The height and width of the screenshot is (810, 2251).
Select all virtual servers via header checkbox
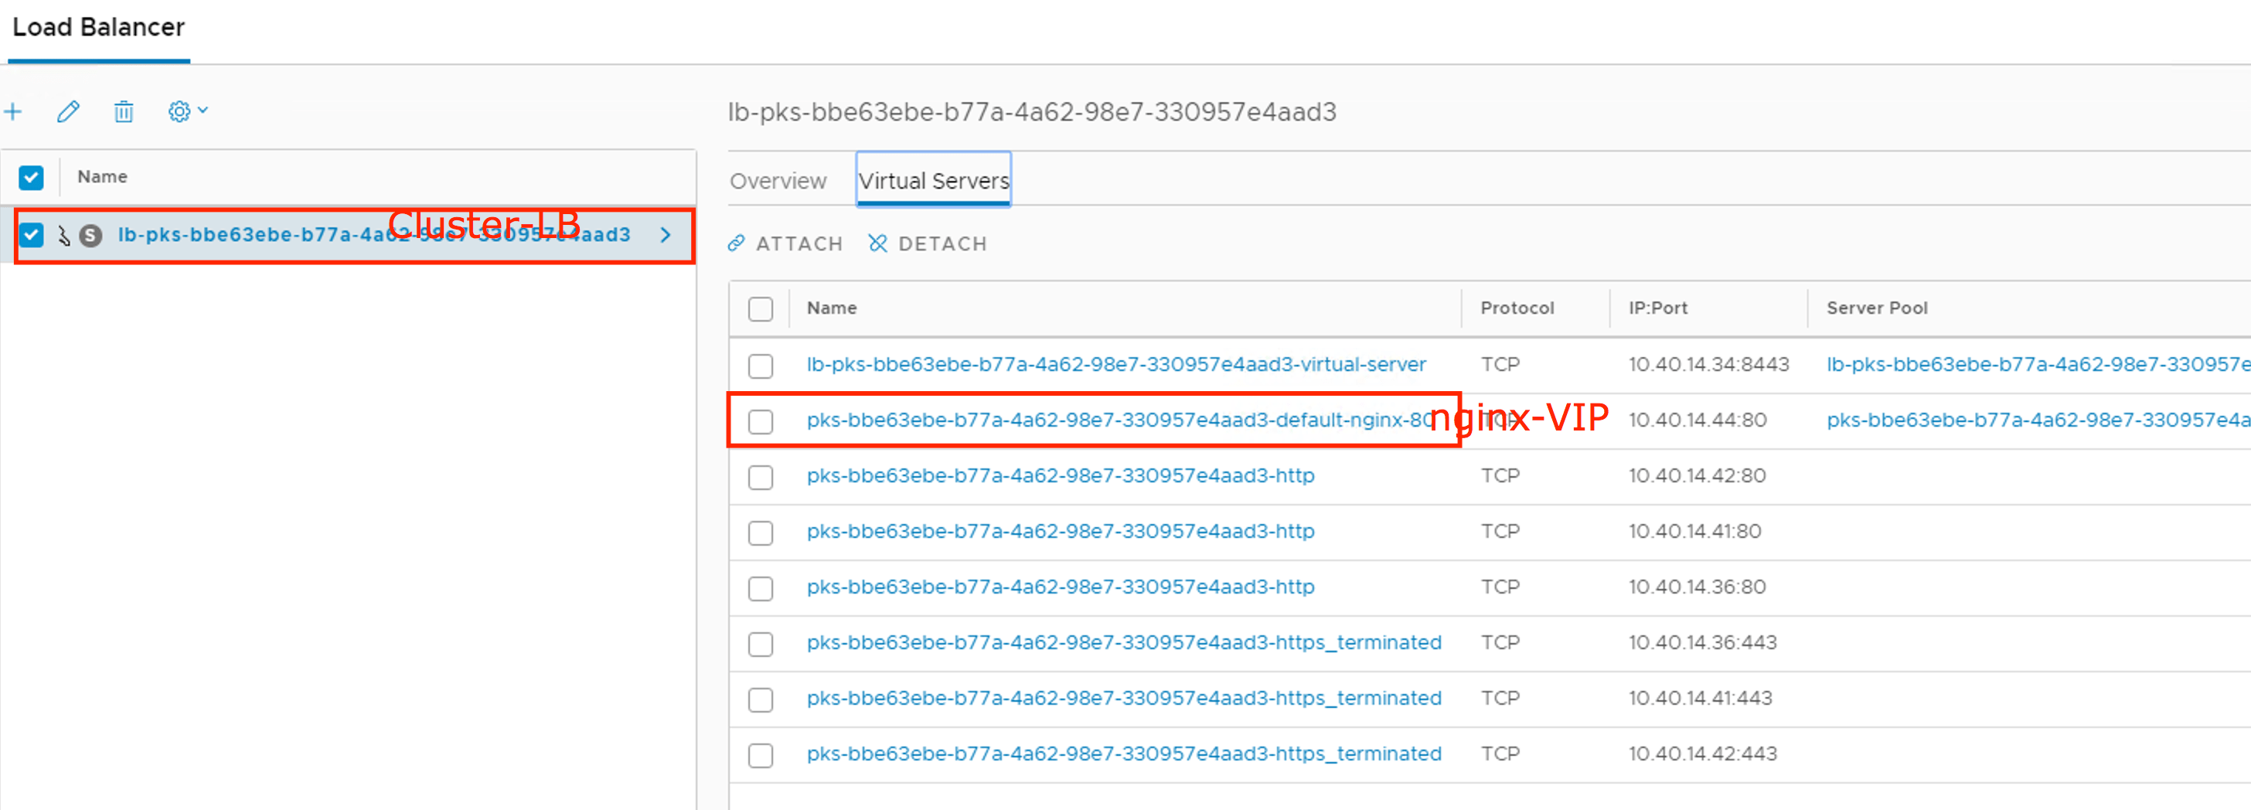pos(760,309)
